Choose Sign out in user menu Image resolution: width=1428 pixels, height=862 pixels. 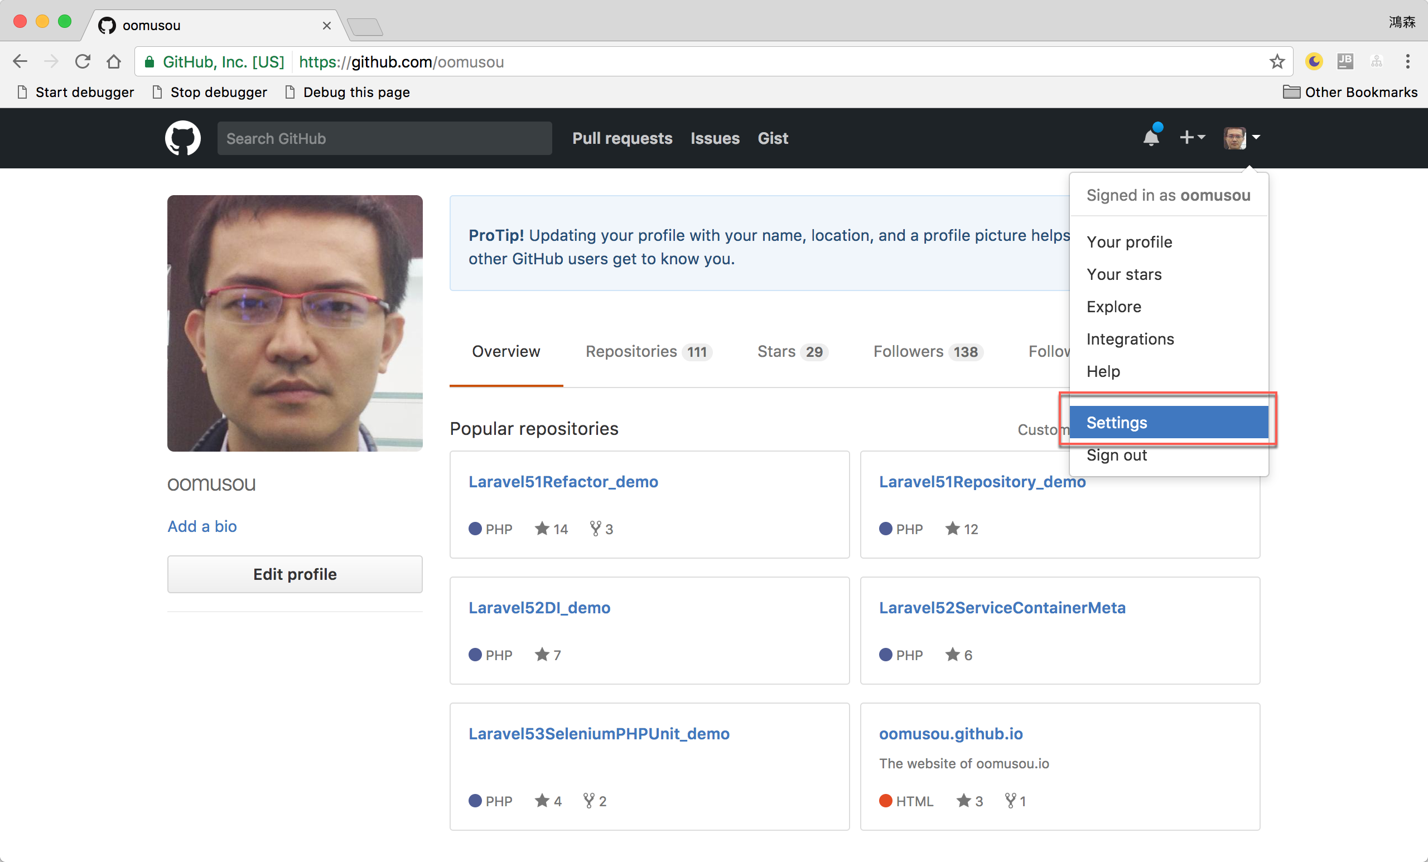coord(1169,456)
